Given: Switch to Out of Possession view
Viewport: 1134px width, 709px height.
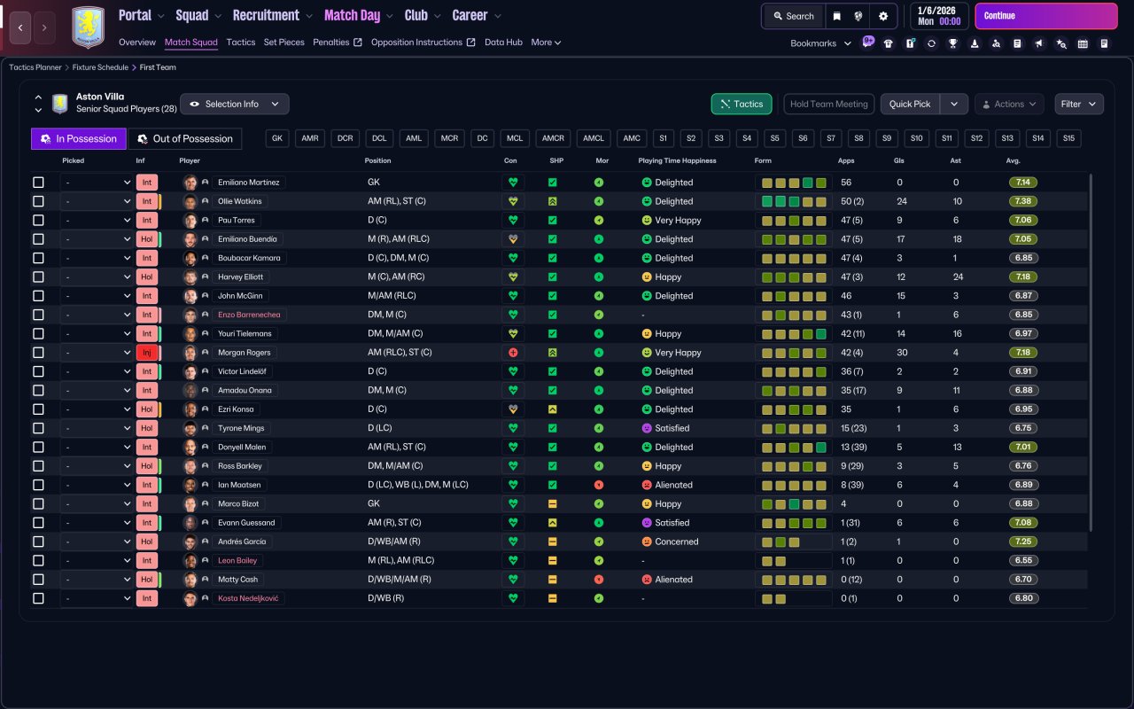Looking at the screenshot, I should pos(185,139).
